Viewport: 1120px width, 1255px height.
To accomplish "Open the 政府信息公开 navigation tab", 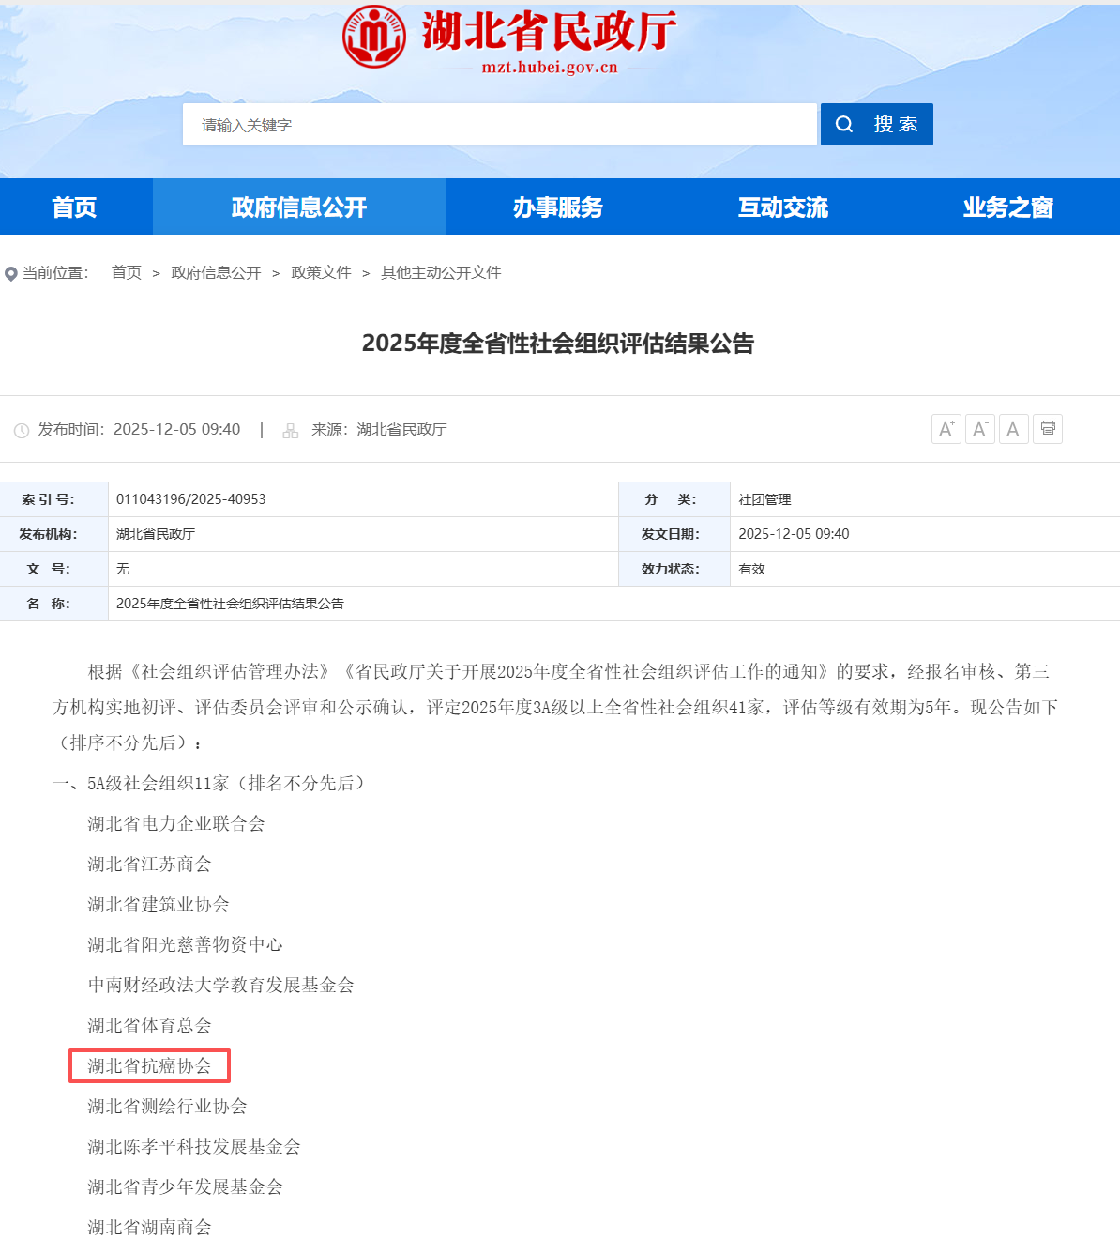I will click(298, 207).
